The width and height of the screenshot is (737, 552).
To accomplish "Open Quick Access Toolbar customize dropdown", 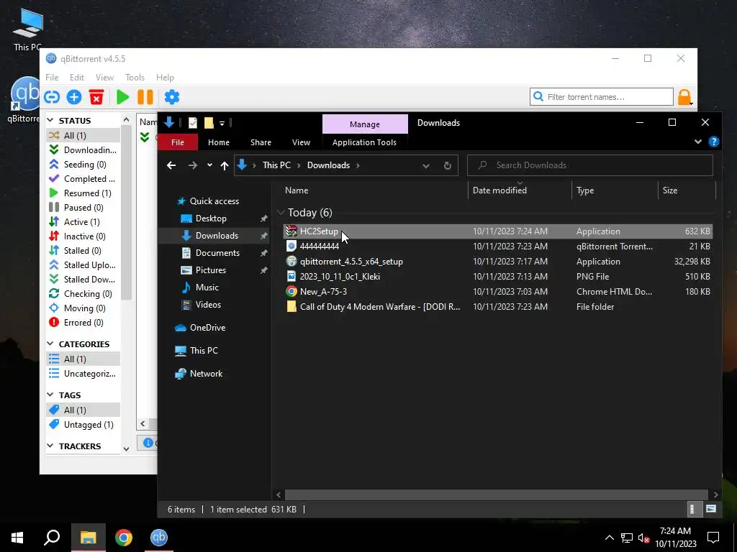I will [x=222, y=124].
